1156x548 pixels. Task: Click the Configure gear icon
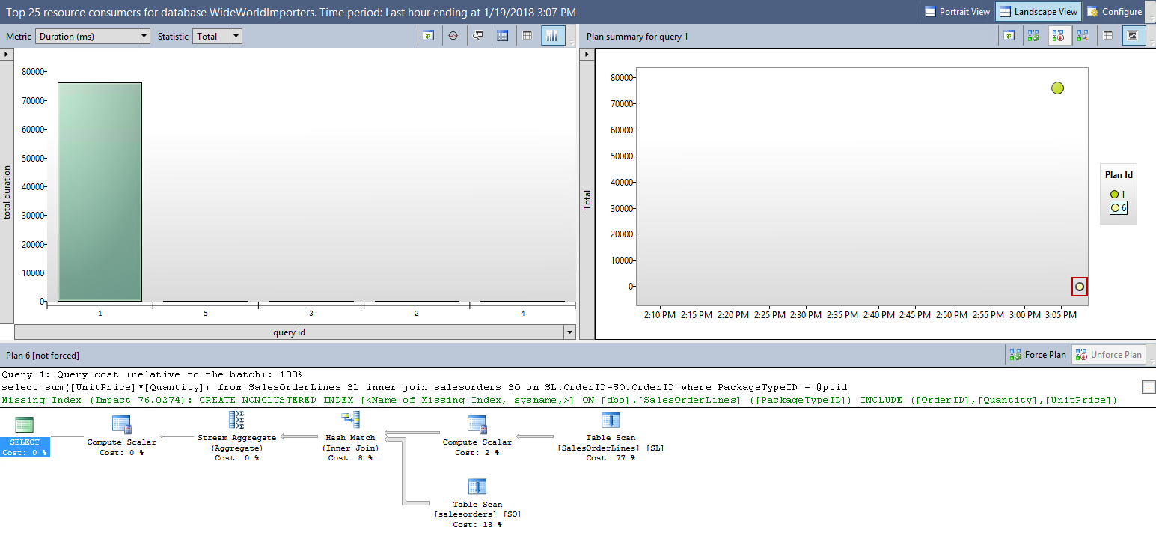tap(1093, 12)
